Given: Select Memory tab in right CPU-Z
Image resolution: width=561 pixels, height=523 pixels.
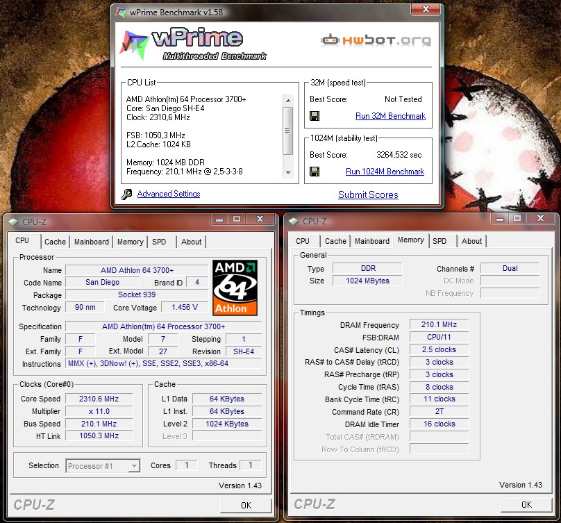Looking at the screenshot, I should pyautogui.click(x=411, y=240).
